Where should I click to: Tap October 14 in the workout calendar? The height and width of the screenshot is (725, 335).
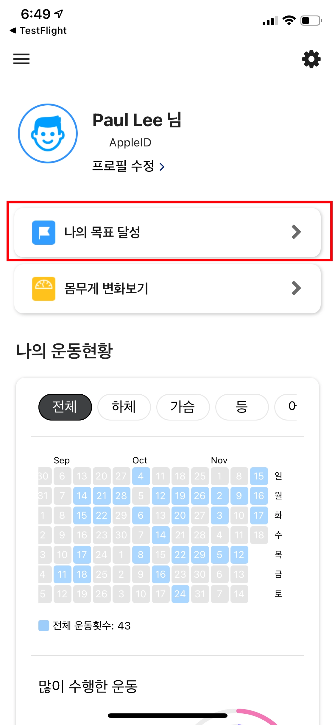[x=161, y=535]
